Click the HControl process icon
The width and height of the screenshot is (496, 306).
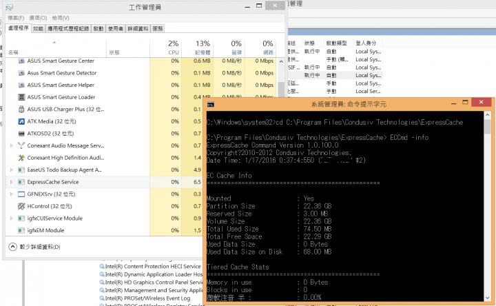(x=21, y=206)
